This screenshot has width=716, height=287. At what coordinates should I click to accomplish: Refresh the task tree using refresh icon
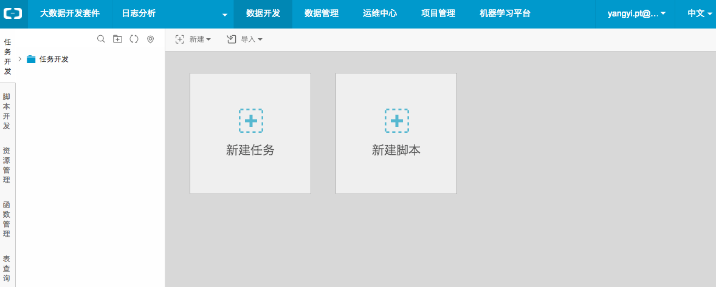(x=134, y=39)
